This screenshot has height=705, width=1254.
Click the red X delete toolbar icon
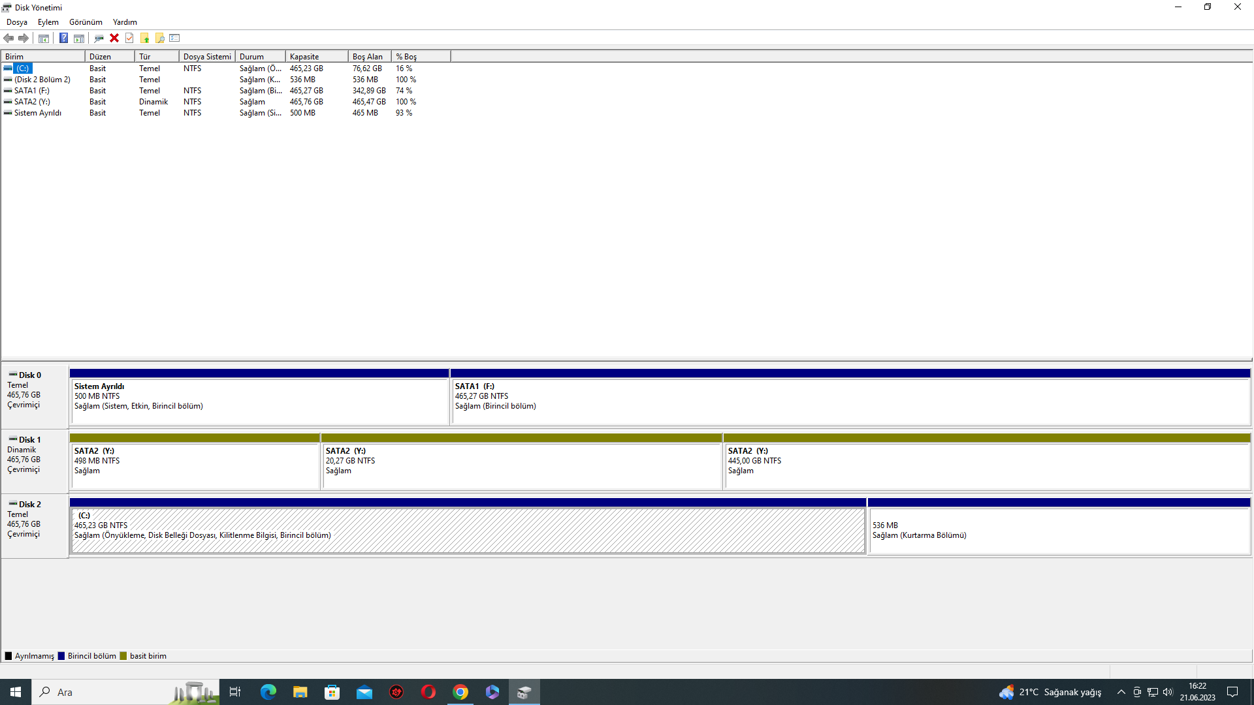tap(114, 38)
